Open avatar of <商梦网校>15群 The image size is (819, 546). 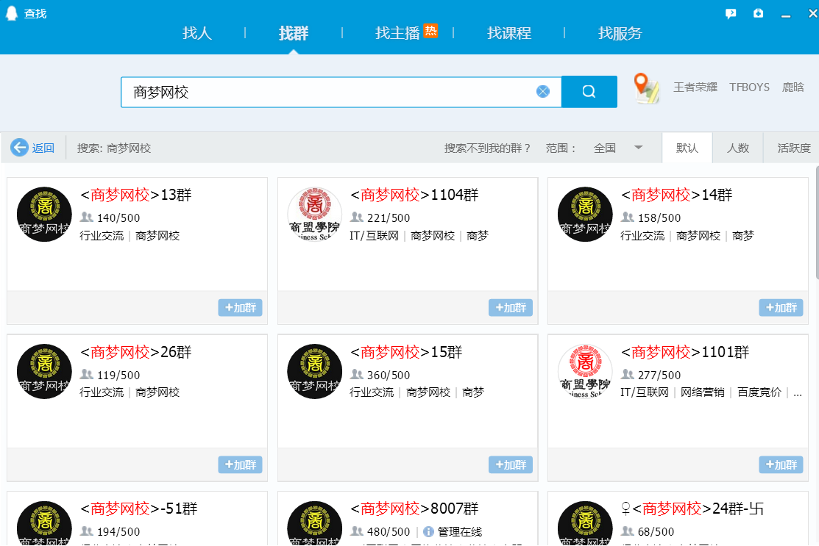[x=314, y=371]
